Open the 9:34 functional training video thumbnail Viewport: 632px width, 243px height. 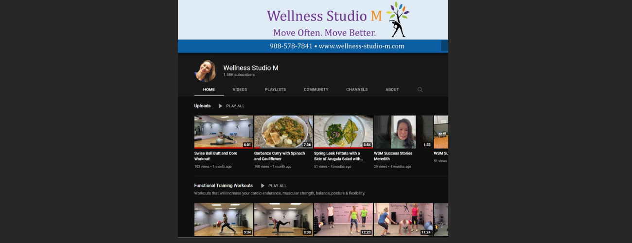click(x=224, y=220)
